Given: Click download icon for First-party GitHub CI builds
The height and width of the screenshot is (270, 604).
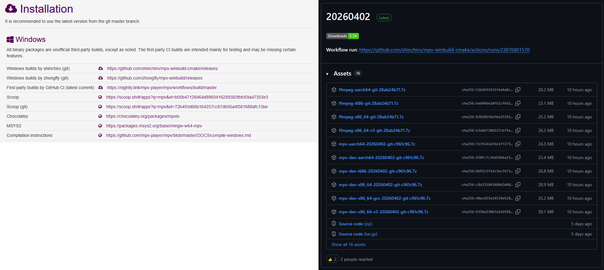Looking at the screenshot, I should pos(101,88).
